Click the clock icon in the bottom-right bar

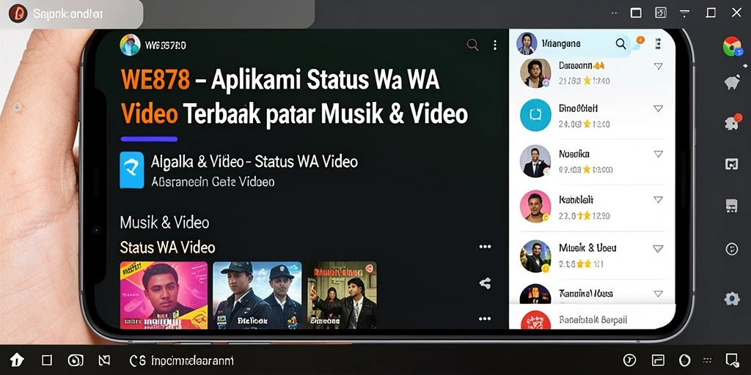pos(629,360)
